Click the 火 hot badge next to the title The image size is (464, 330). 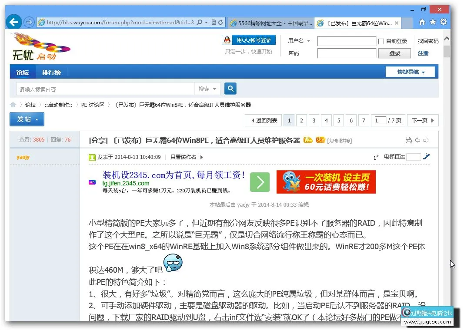point(320,140)
